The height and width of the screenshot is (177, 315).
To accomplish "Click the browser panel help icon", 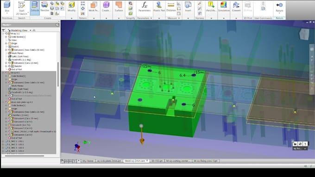I will pos(57,25).
